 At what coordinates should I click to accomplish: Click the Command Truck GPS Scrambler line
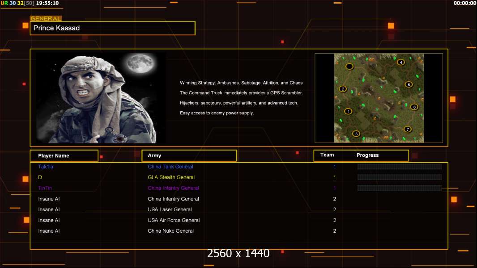pyautogui.click(x=241, y=93)
